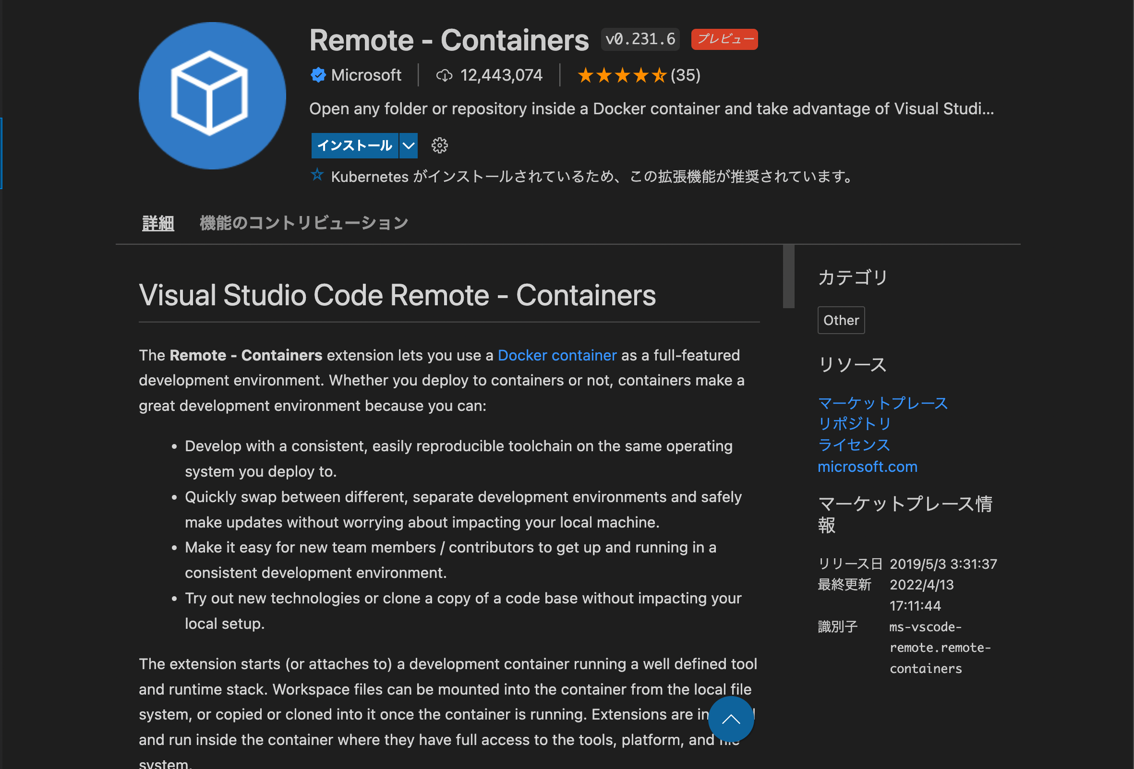Viewport: 1134px width, 769px height.
Task: Switch to the 機能のコントリビューション tab
Action: coord(303,223)
